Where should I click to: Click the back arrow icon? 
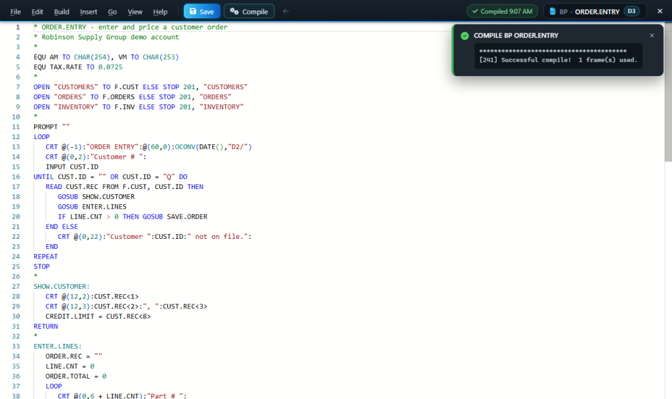(286, 11)
